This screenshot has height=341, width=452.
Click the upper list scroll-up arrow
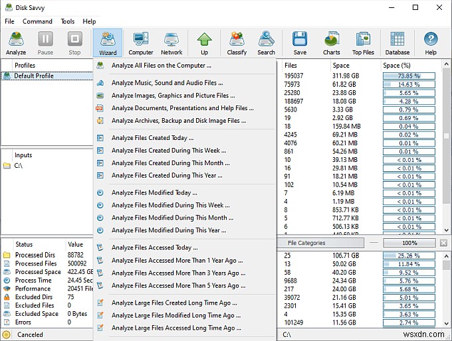click(446, 64)
